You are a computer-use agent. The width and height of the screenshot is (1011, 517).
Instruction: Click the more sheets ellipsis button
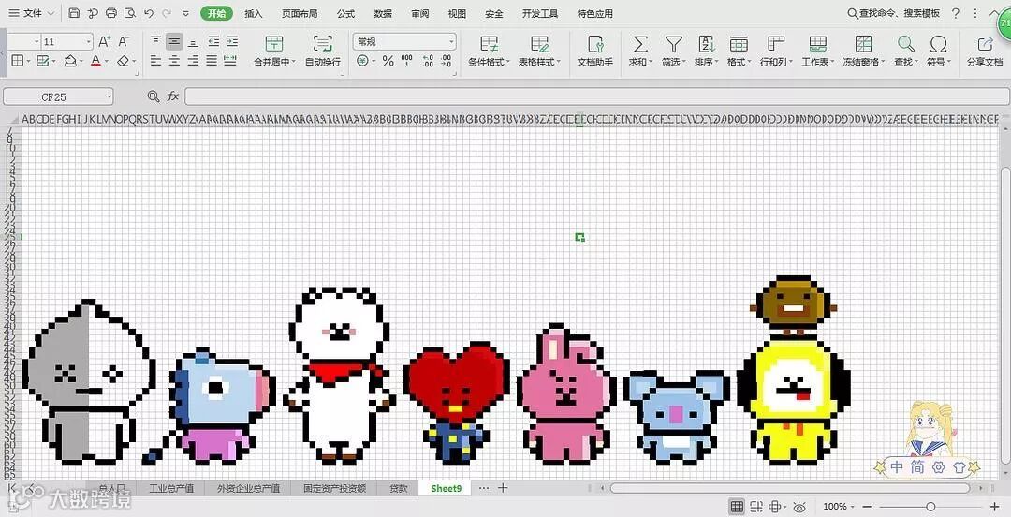click(x=484, y=488)
